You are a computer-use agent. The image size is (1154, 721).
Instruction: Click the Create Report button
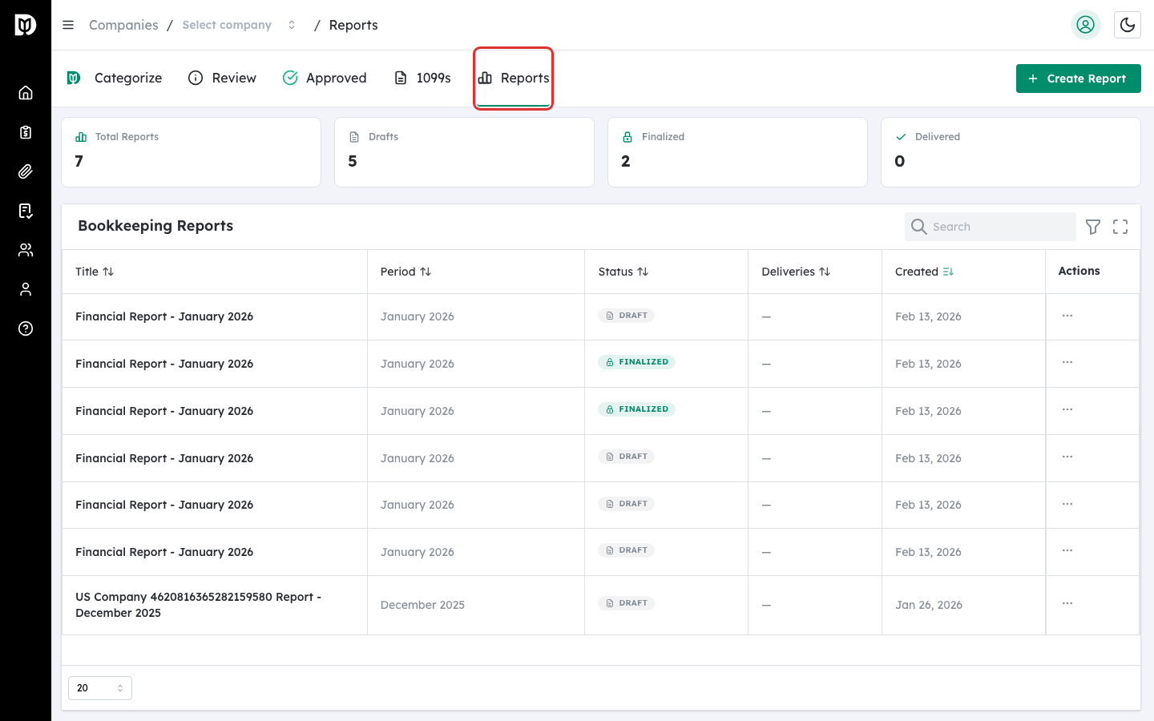1078,78
